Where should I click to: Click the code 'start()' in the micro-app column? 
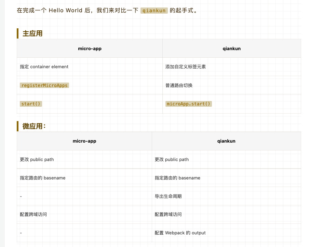coord(31,104)
